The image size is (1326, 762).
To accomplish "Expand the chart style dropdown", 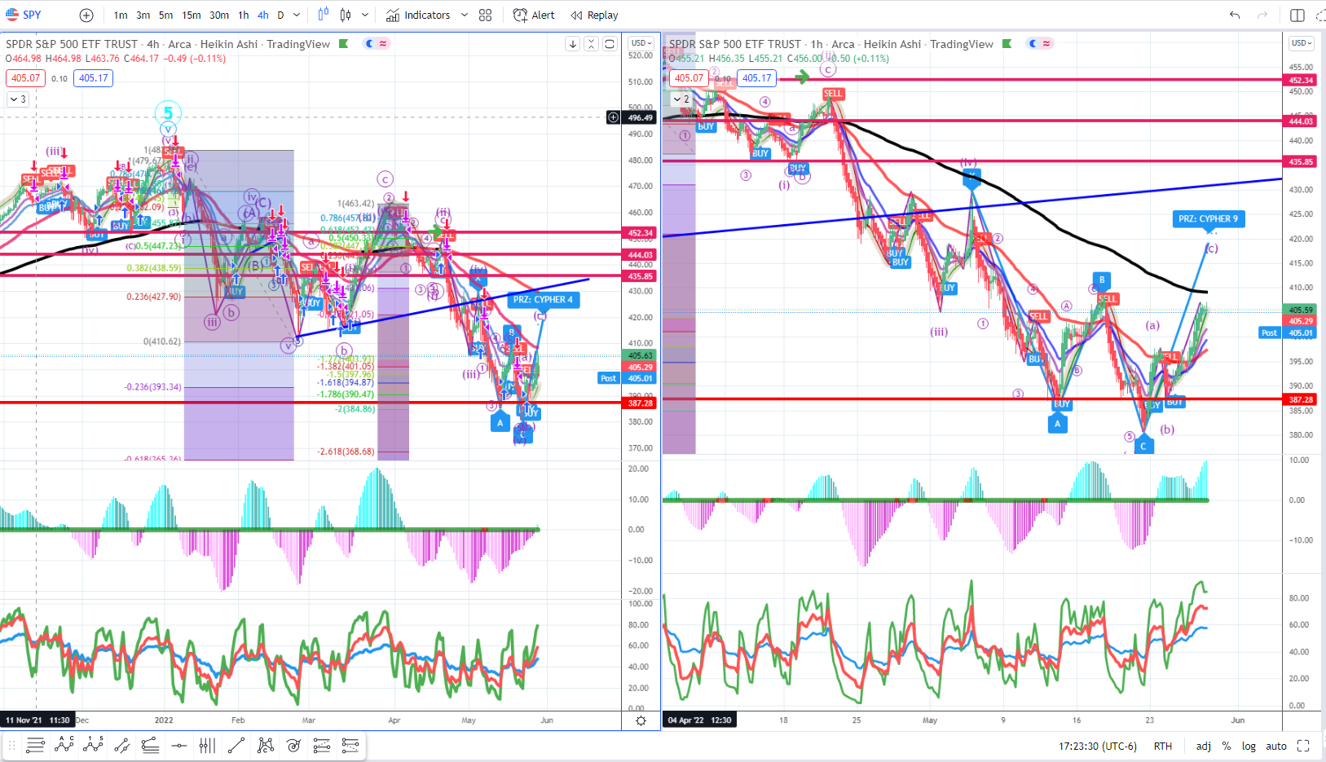I will coord(364,15).
